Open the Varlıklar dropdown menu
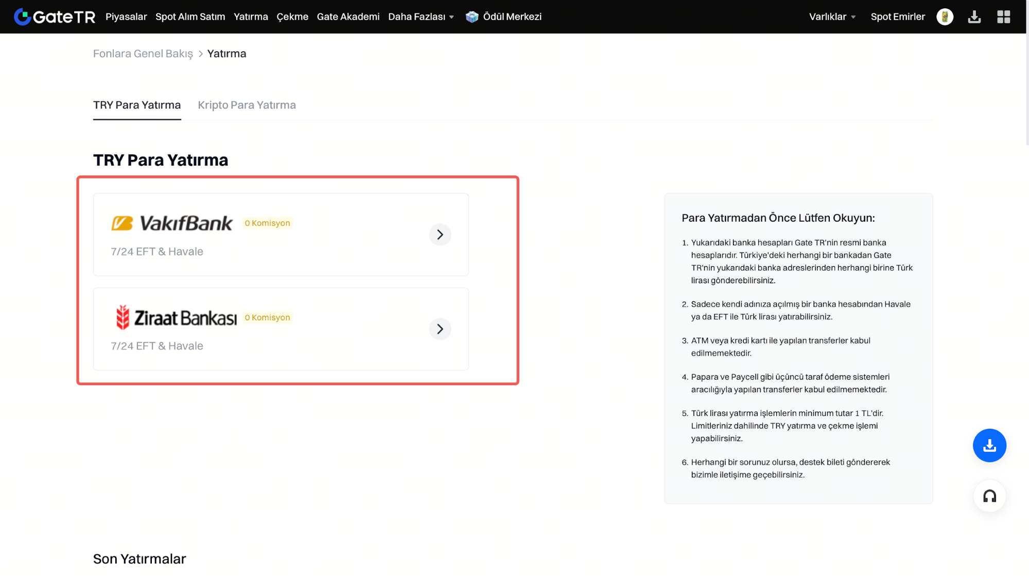The width and height of the screenshot is (1029, 583). coord(832,16)
